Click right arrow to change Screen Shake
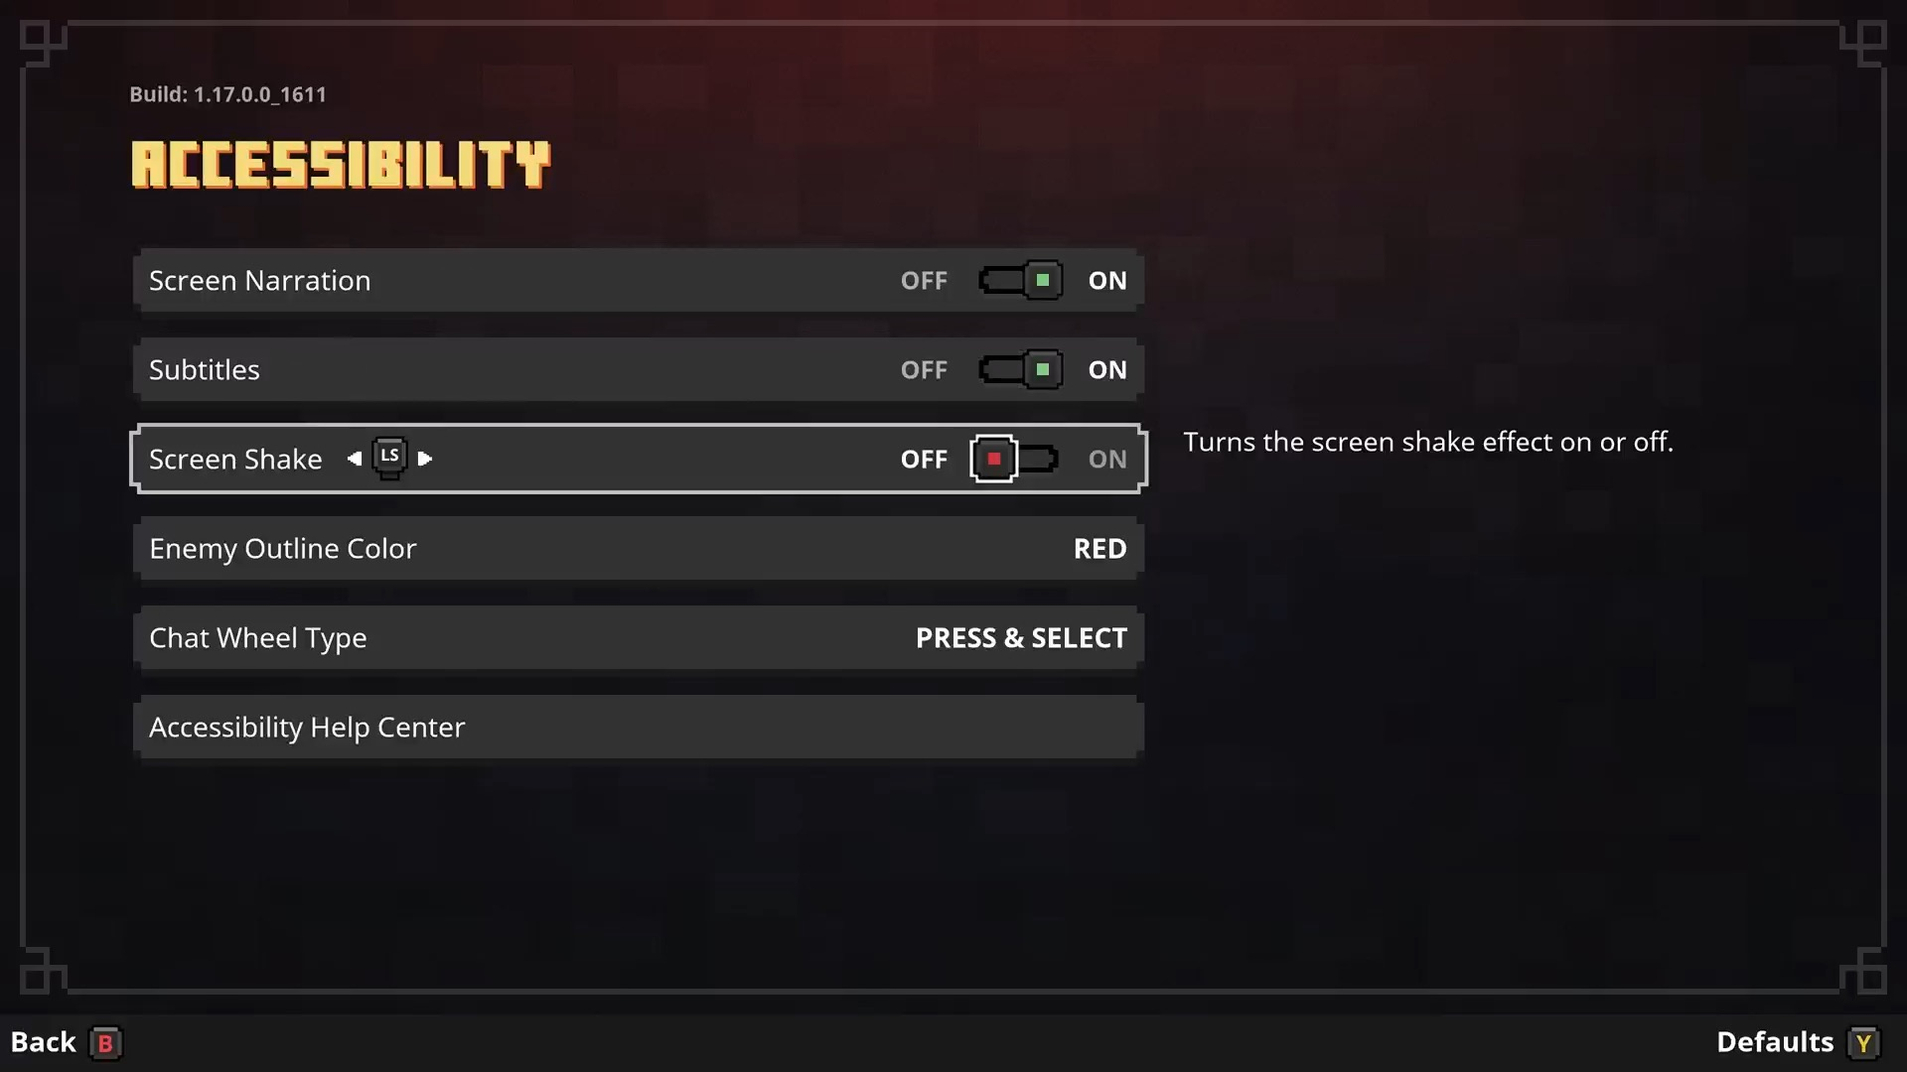 (424, 459)
